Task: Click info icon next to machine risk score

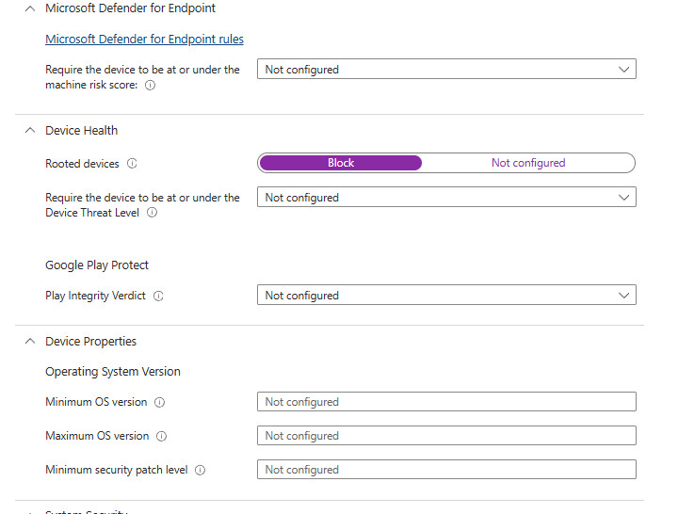Action: pos(151,85)
